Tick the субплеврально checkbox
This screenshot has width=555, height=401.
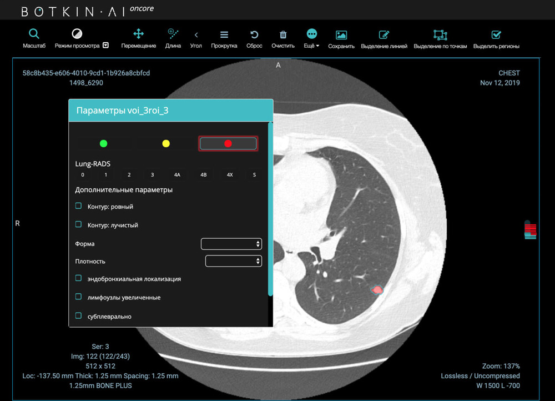(79, 315)
